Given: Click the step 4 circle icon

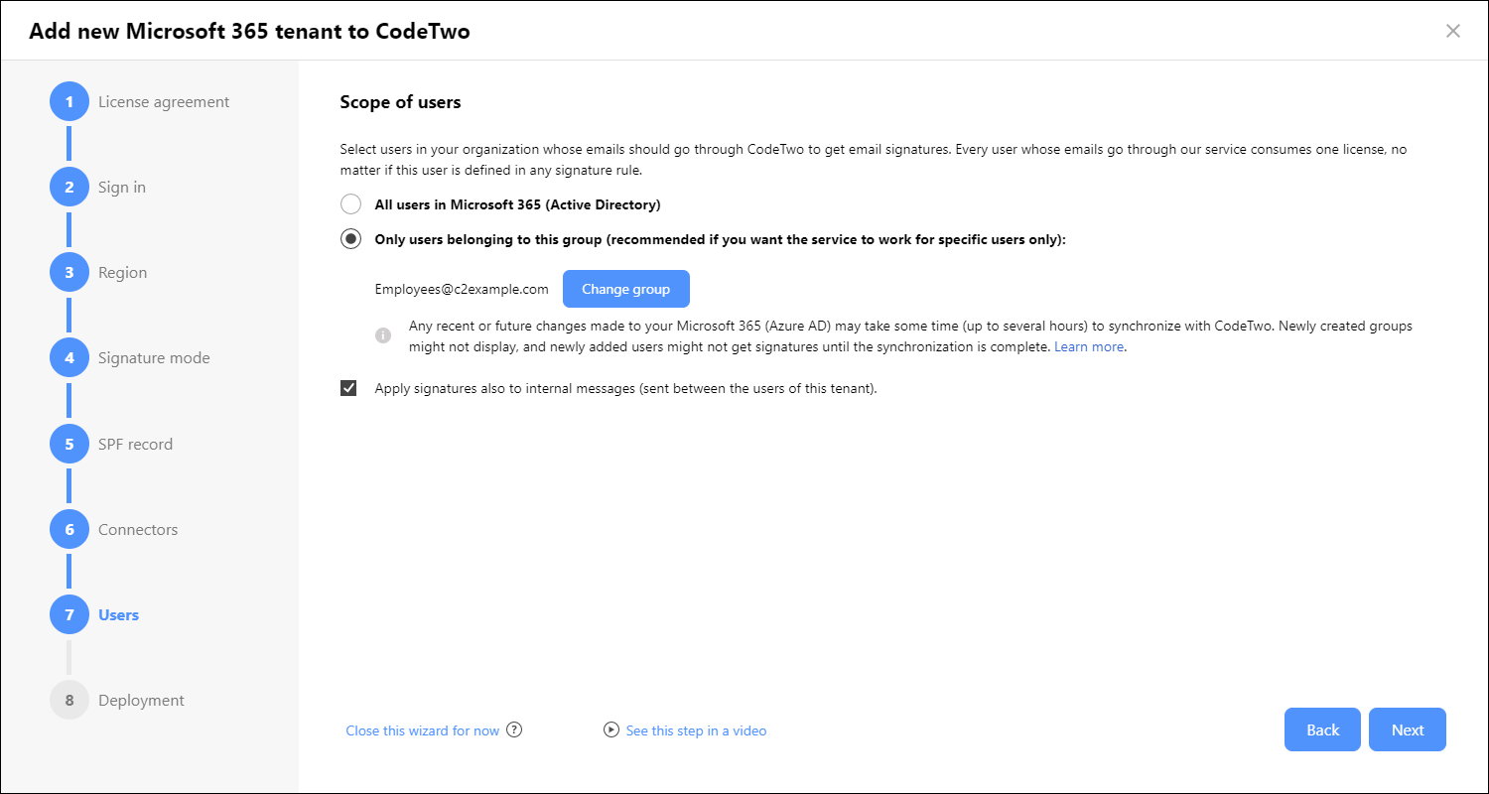Looking at the screenshot, I should [x=69, y=357].
